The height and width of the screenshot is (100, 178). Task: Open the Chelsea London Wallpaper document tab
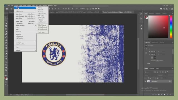click(x=117, y=12)
